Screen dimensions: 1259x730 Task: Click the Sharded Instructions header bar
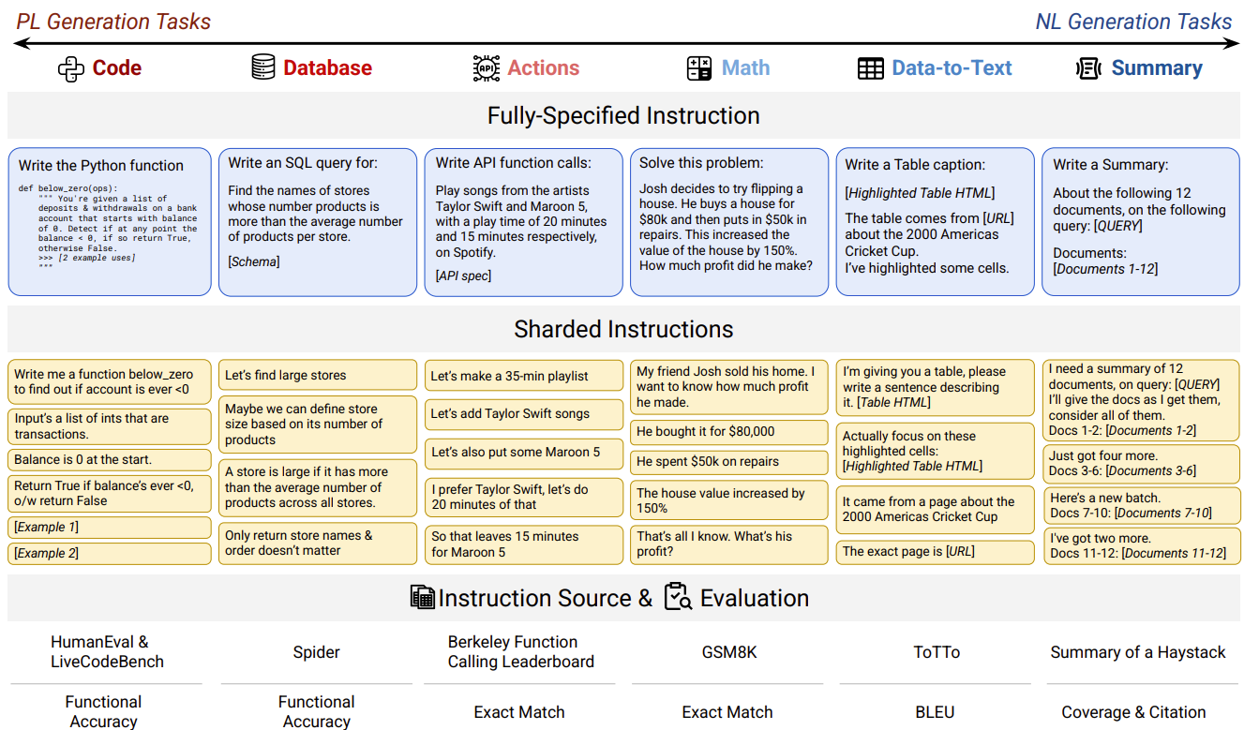(x=623, y=329)
